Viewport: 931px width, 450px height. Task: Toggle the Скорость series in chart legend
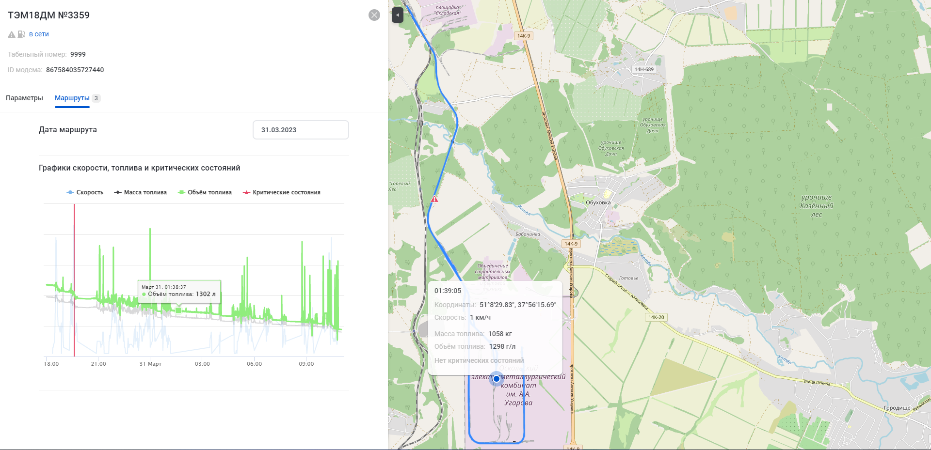[x=85, y=192]
